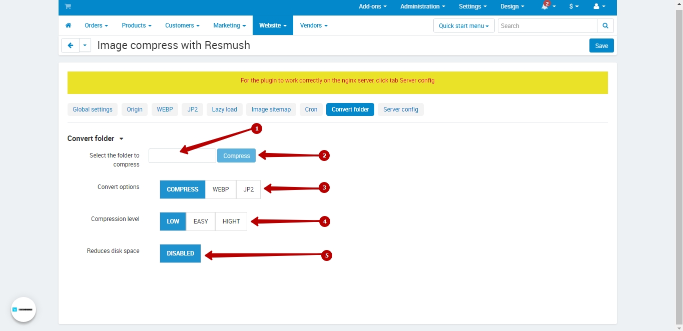Image resolution: width=683 pixels, height=331 pixels.
Task: Open the Website menu
Action: pos(273,25)
